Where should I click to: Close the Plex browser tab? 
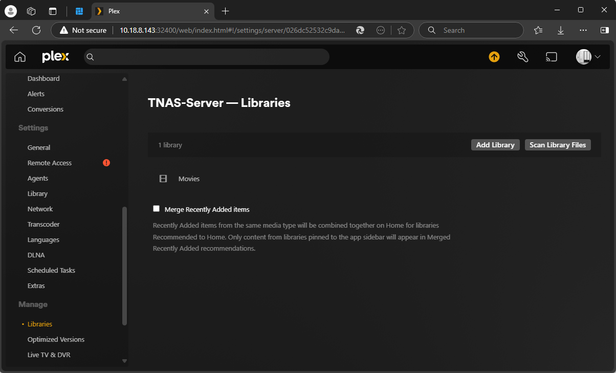[x=206, y=11]
